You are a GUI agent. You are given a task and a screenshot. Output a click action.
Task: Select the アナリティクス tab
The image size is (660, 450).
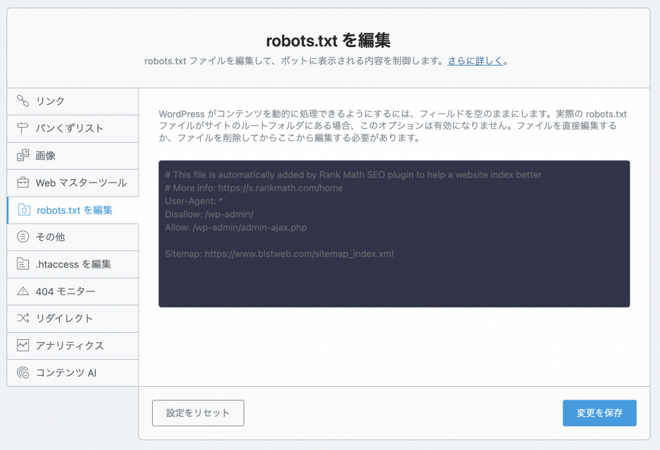click(73, 346)
